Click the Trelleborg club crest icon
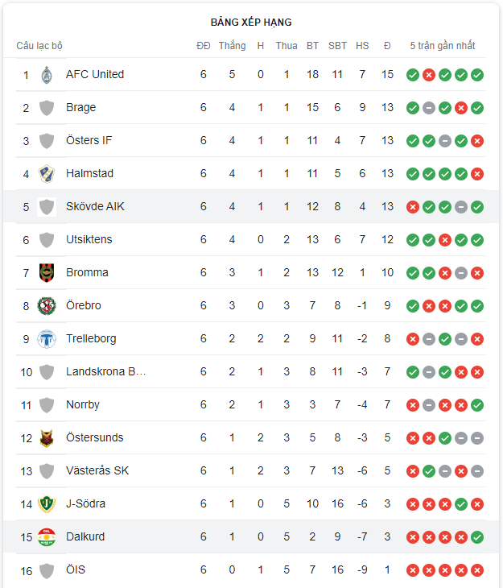Screen dimensions: 503x588 point(47,339)
